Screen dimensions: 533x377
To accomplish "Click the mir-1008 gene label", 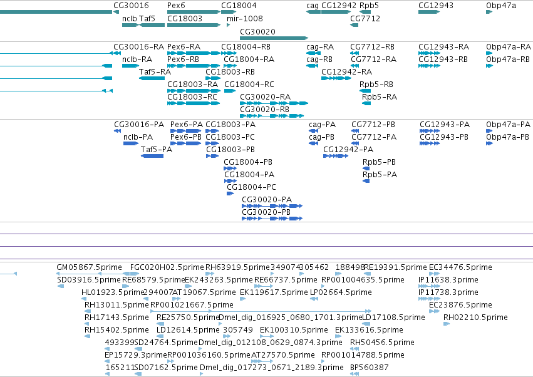I will point(245,19).
